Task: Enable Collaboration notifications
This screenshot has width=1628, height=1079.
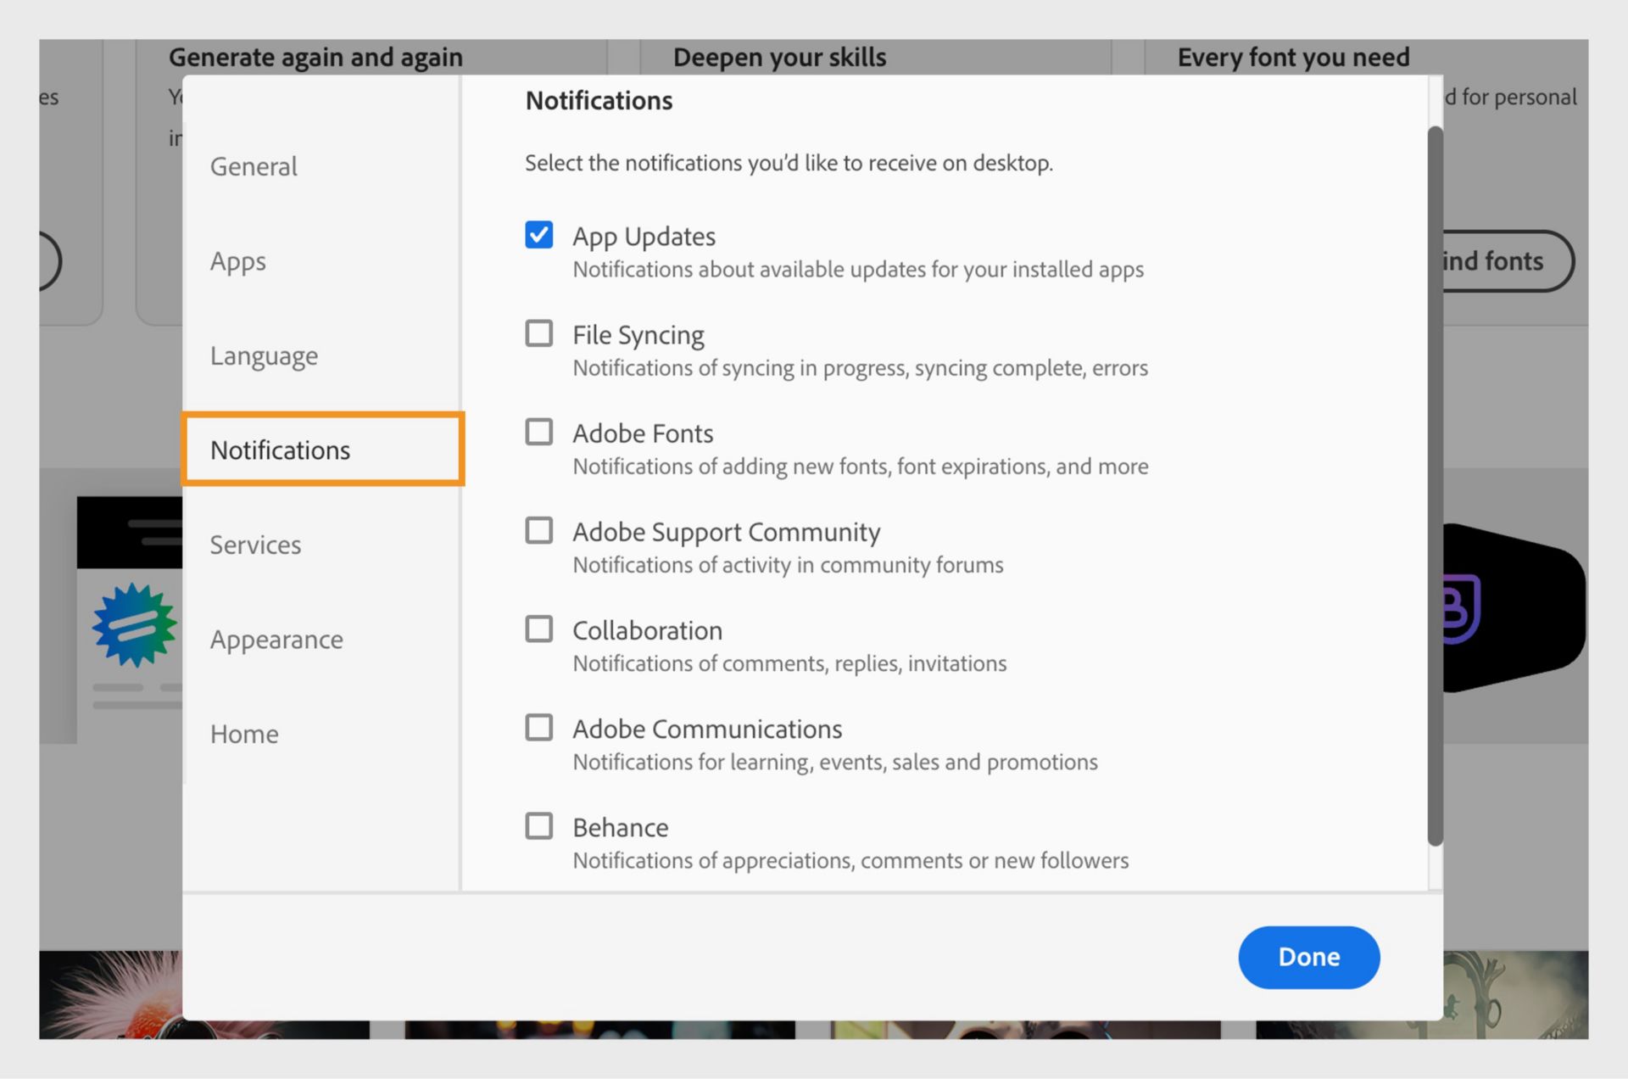Action: [538, 629]
